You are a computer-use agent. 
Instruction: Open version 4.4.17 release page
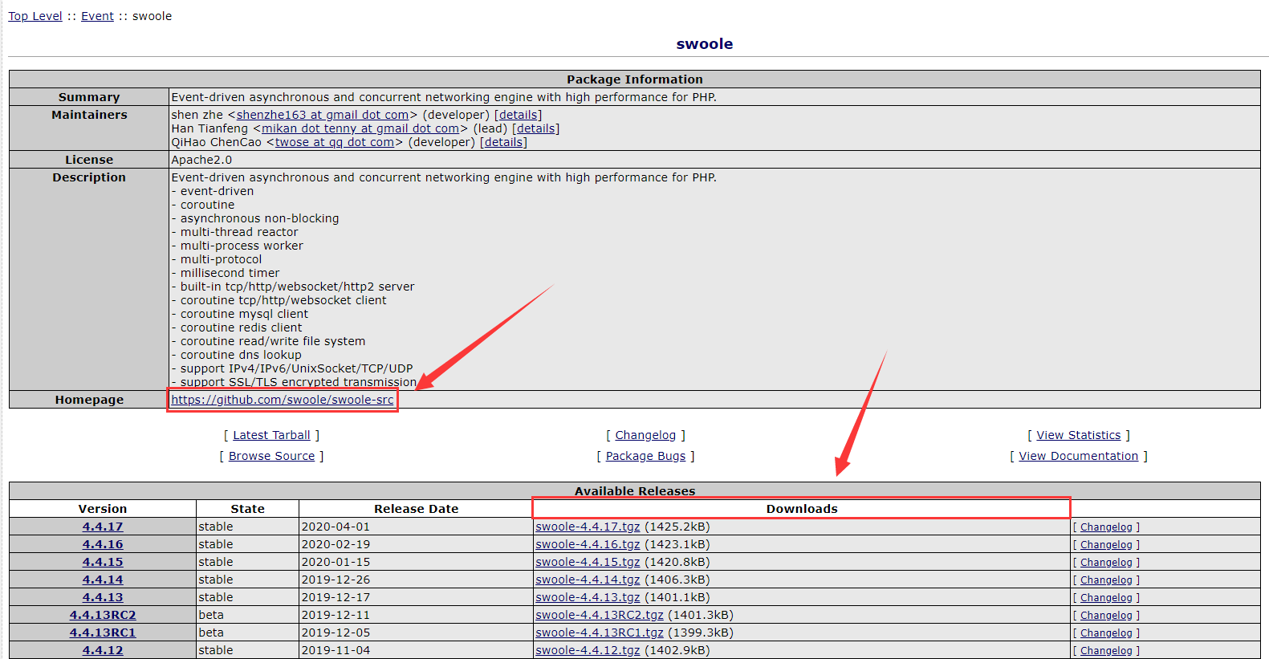pos(103,527)
